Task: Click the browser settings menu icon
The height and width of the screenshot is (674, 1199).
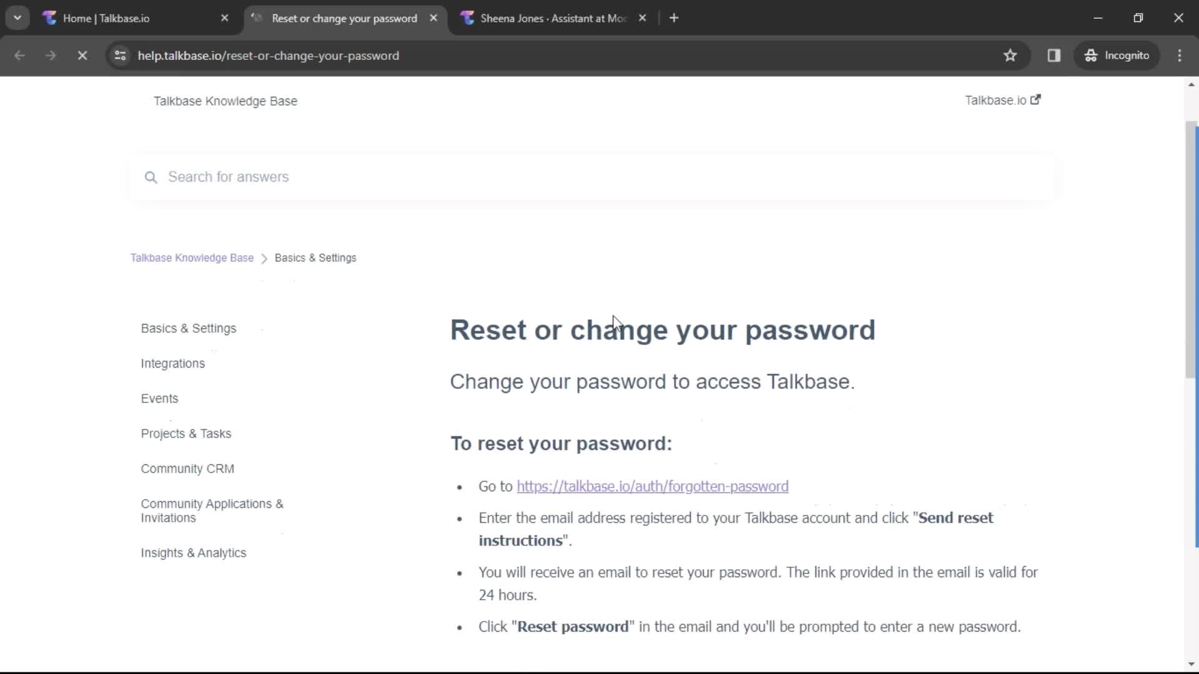Action: [x=1181, y=55]
